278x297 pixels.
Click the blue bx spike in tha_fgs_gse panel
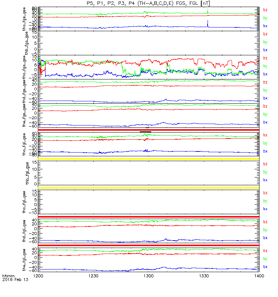[208, 23]
